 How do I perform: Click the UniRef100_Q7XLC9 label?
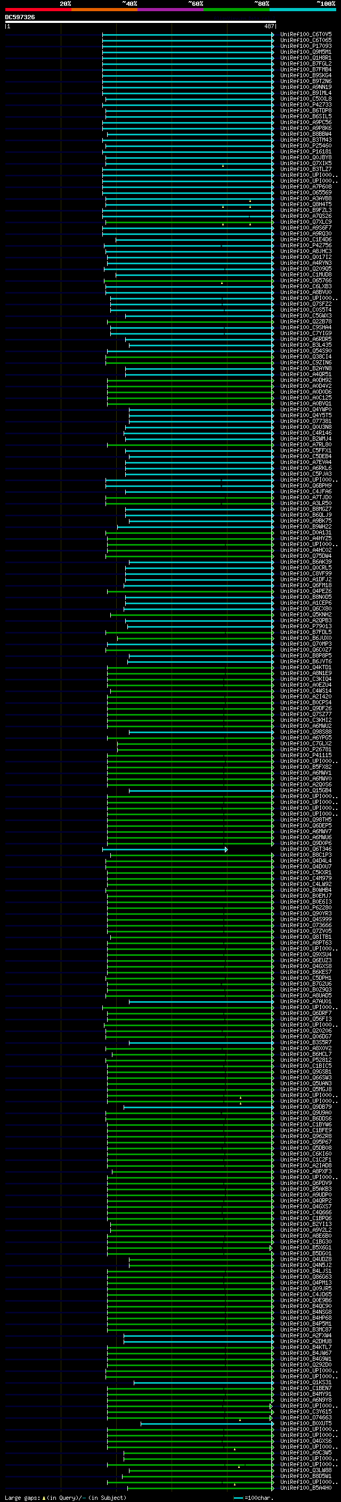pyautogui.click(x=306, y=222)
